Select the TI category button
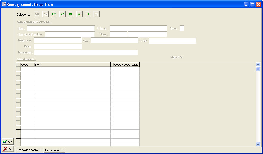263x154 pixels. [x=96, y=14]
